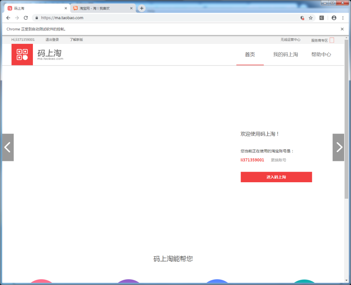Open the 服务商专区 link
The width and height of the screenshot is (351, 285).
point(319,40)
